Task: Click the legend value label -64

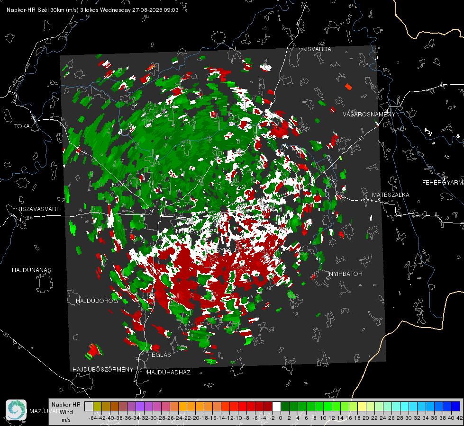Action: [x=92, y=418]
